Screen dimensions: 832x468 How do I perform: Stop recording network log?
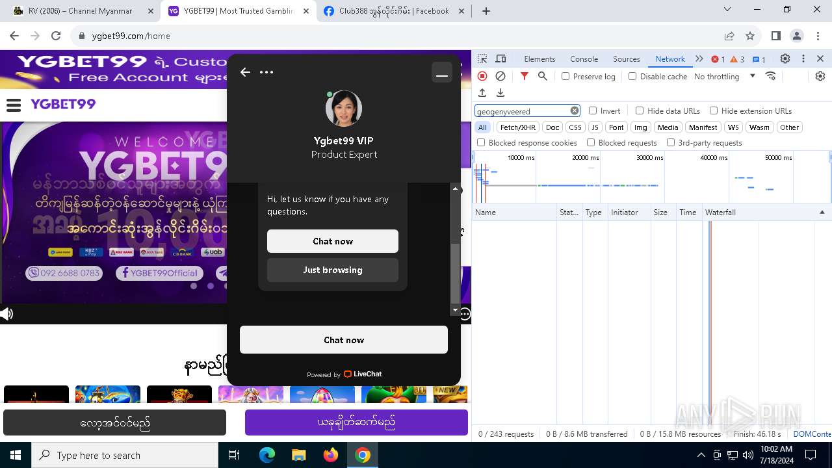click(482, 76)
